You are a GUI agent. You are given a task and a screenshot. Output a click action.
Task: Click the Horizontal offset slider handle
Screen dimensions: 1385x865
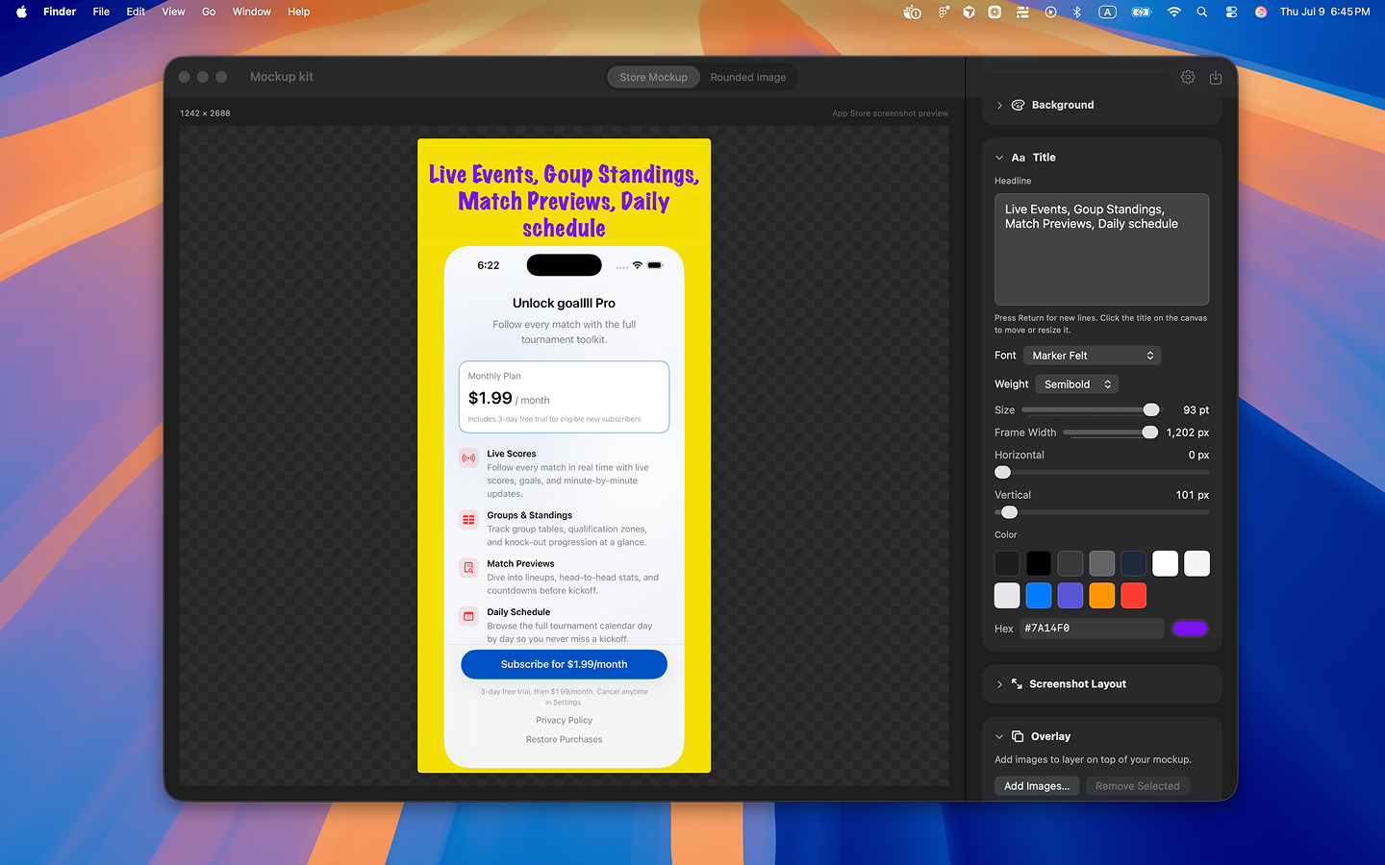click(1003, 472)
